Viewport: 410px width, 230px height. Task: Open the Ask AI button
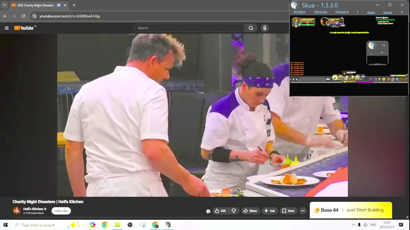click(x=269, y=211)
